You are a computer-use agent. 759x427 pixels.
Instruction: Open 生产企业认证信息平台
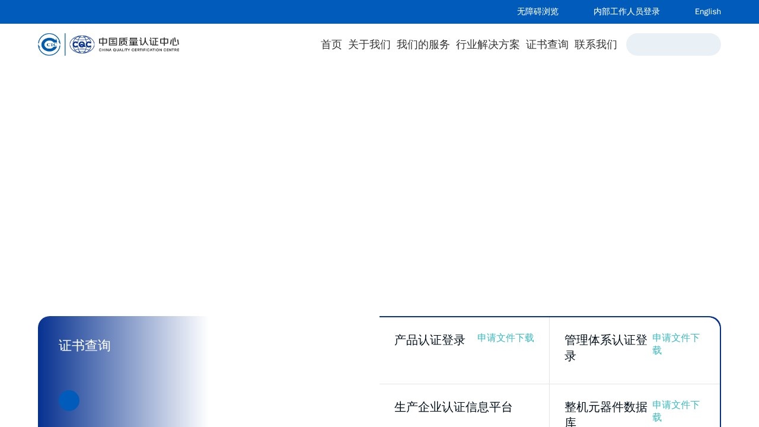454,407
